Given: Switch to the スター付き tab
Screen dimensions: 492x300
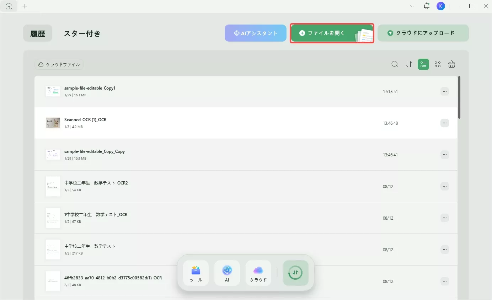Looking at the screenshot, I should point(82,33).
